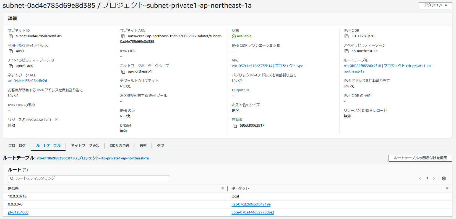Switch to the ネットワーク ACL tab
Screen dimensions: 456x219
[x=85, y=145]
